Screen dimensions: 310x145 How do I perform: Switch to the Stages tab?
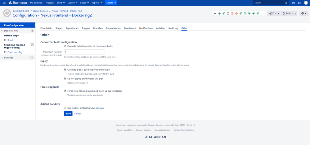click(x=59, y=28)
